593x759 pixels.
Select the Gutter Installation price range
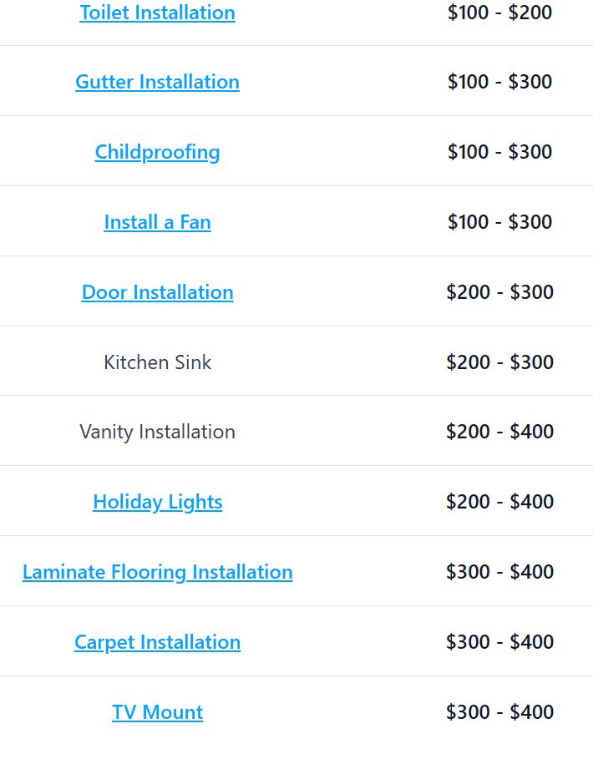(499, 82)
